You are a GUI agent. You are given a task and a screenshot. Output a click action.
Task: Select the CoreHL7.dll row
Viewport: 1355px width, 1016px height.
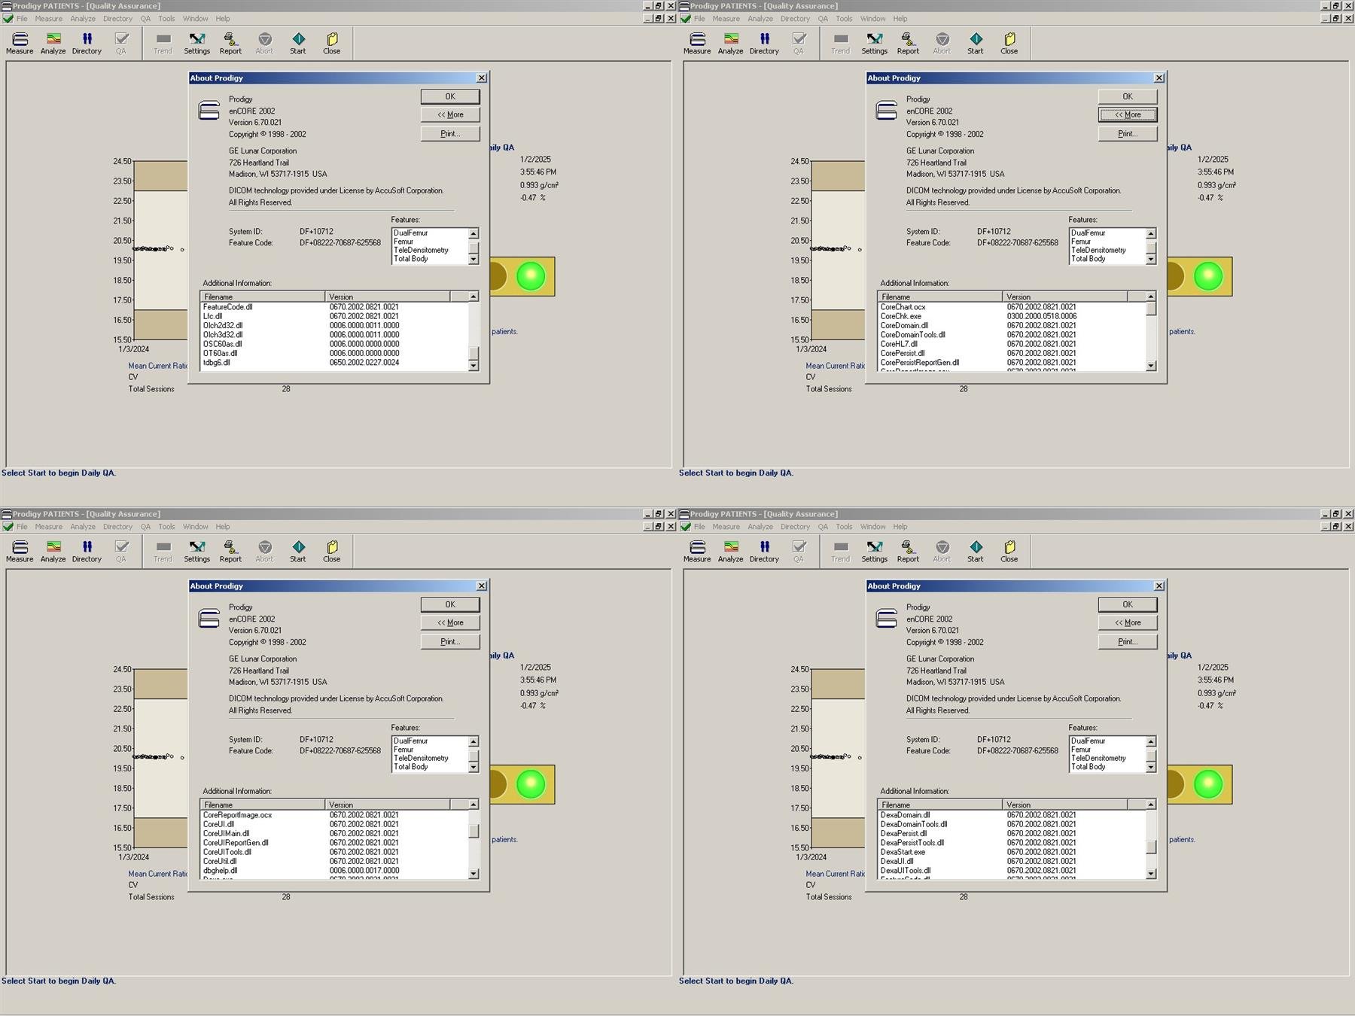[x=1012, y=344]
